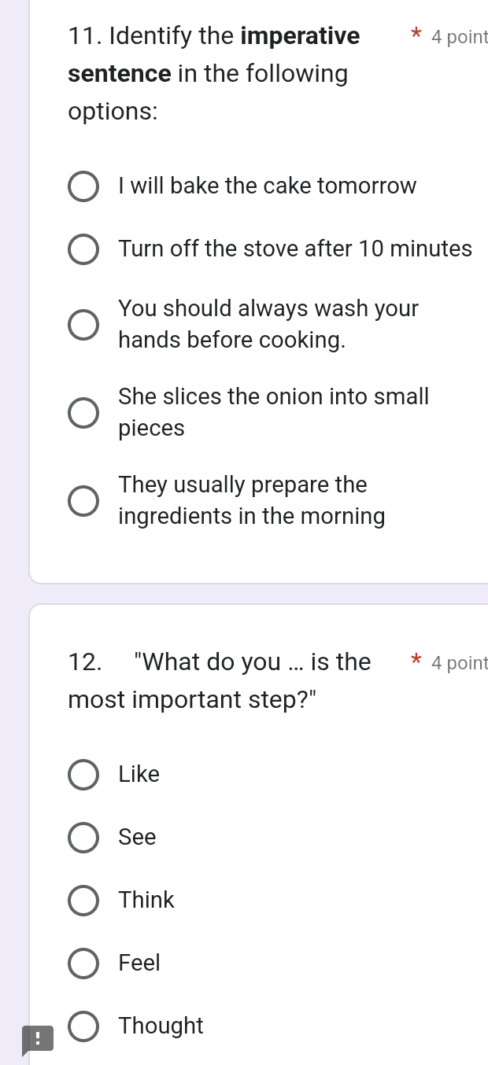Click the "Like" answer label text
Image resolution: width=488 pixels, height=1065 pixels.
[139, 775]
